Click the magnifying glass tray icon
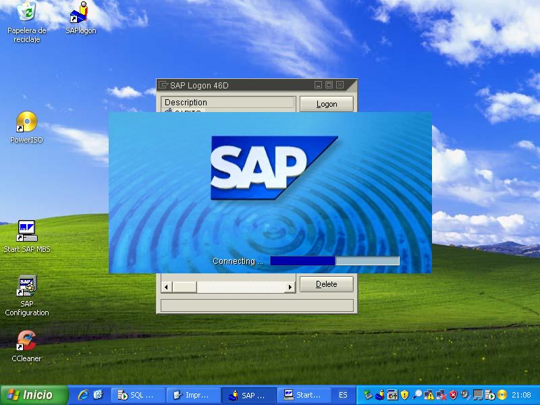Image resolution: width=540 pixels, height=405 pixels. point(417,395)
